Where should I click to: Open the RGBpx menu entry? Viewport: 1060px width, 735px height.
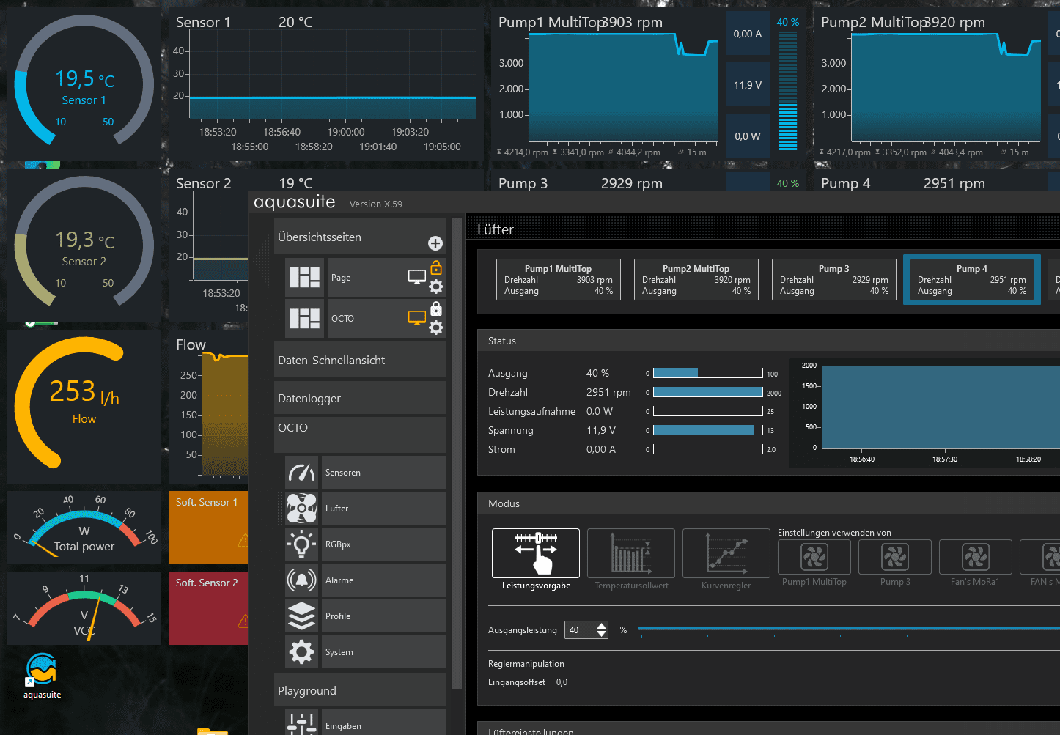coord(383,544)
